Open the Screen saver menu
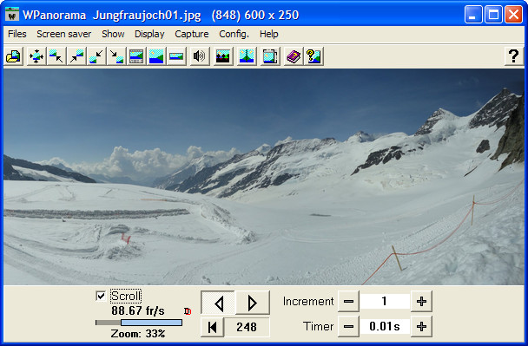This screenshot has width=528, height=346. [x=64, y=34]
